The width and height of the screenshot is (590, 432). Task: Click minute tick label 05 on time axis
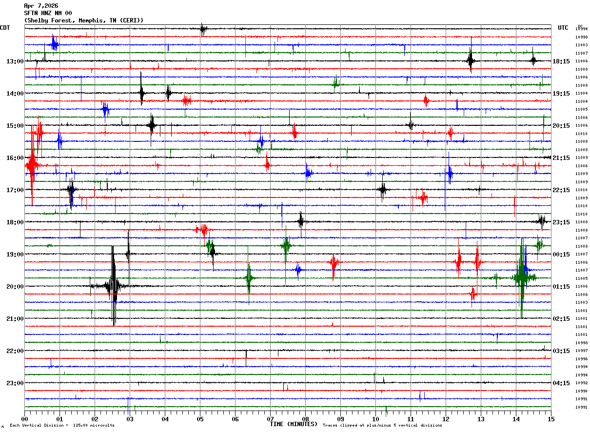[200, 419]
